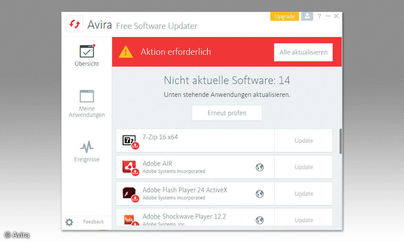Click 'Nicht aktuelle Software: 14' heading
The image size is (404, 242).
pos(227,80)
